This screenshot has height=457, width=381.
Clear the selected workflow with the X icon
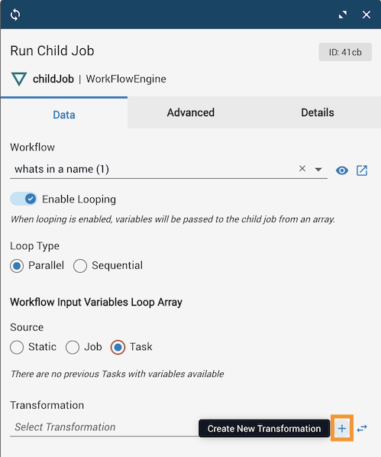(x=302, y=168)
